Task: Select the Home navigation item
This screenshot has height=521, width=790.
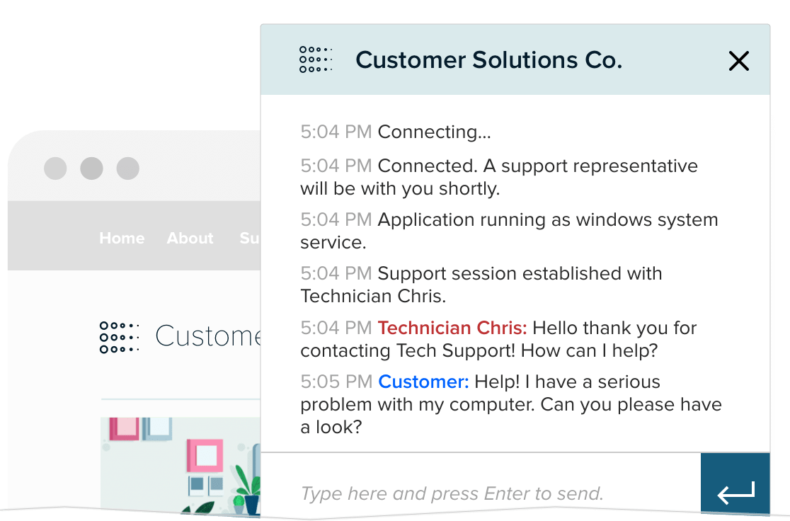Action: tap(121, 239)
